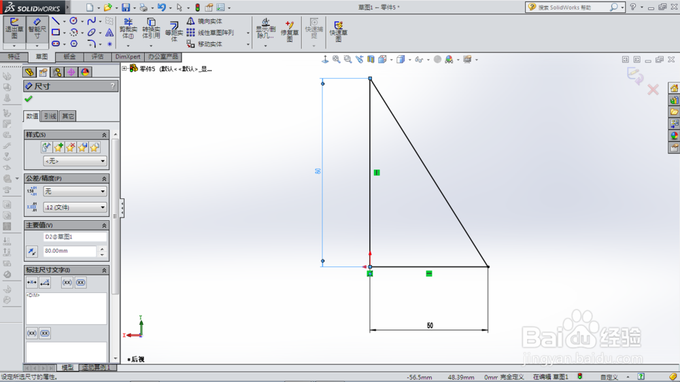Click the Save style star-disk icon
This screenshot has height=382, width=680.
82,147
